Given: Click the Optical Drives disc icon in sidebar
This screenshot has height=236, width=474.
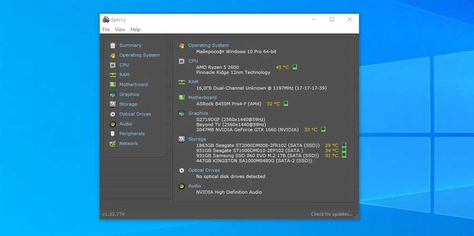Looking at the screenshot, I should point(113,114).
